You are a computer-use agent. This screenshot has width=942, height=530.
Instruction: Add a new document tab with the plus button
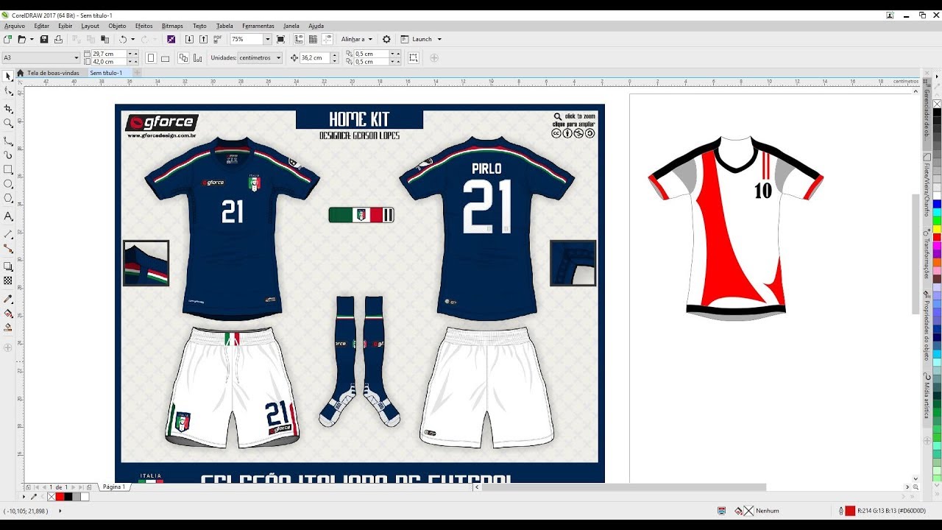[x=138, y=73]
